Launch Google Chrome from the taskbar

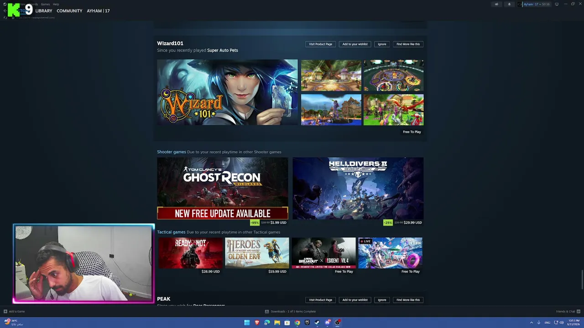[297, 323]
